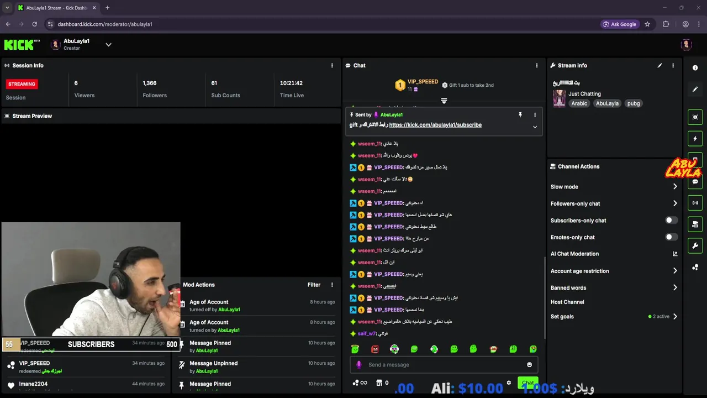This screenshot has height=398, width=707.
Task: Click green Chat send button
Action: pos(527,383)
